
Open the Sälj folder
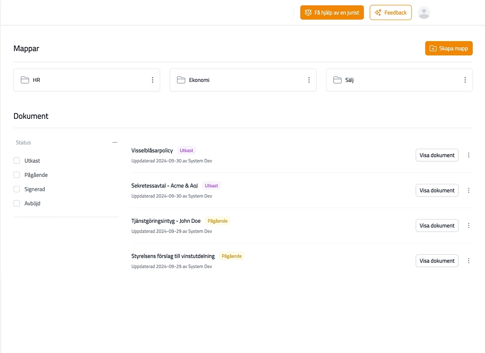point(349,80)
